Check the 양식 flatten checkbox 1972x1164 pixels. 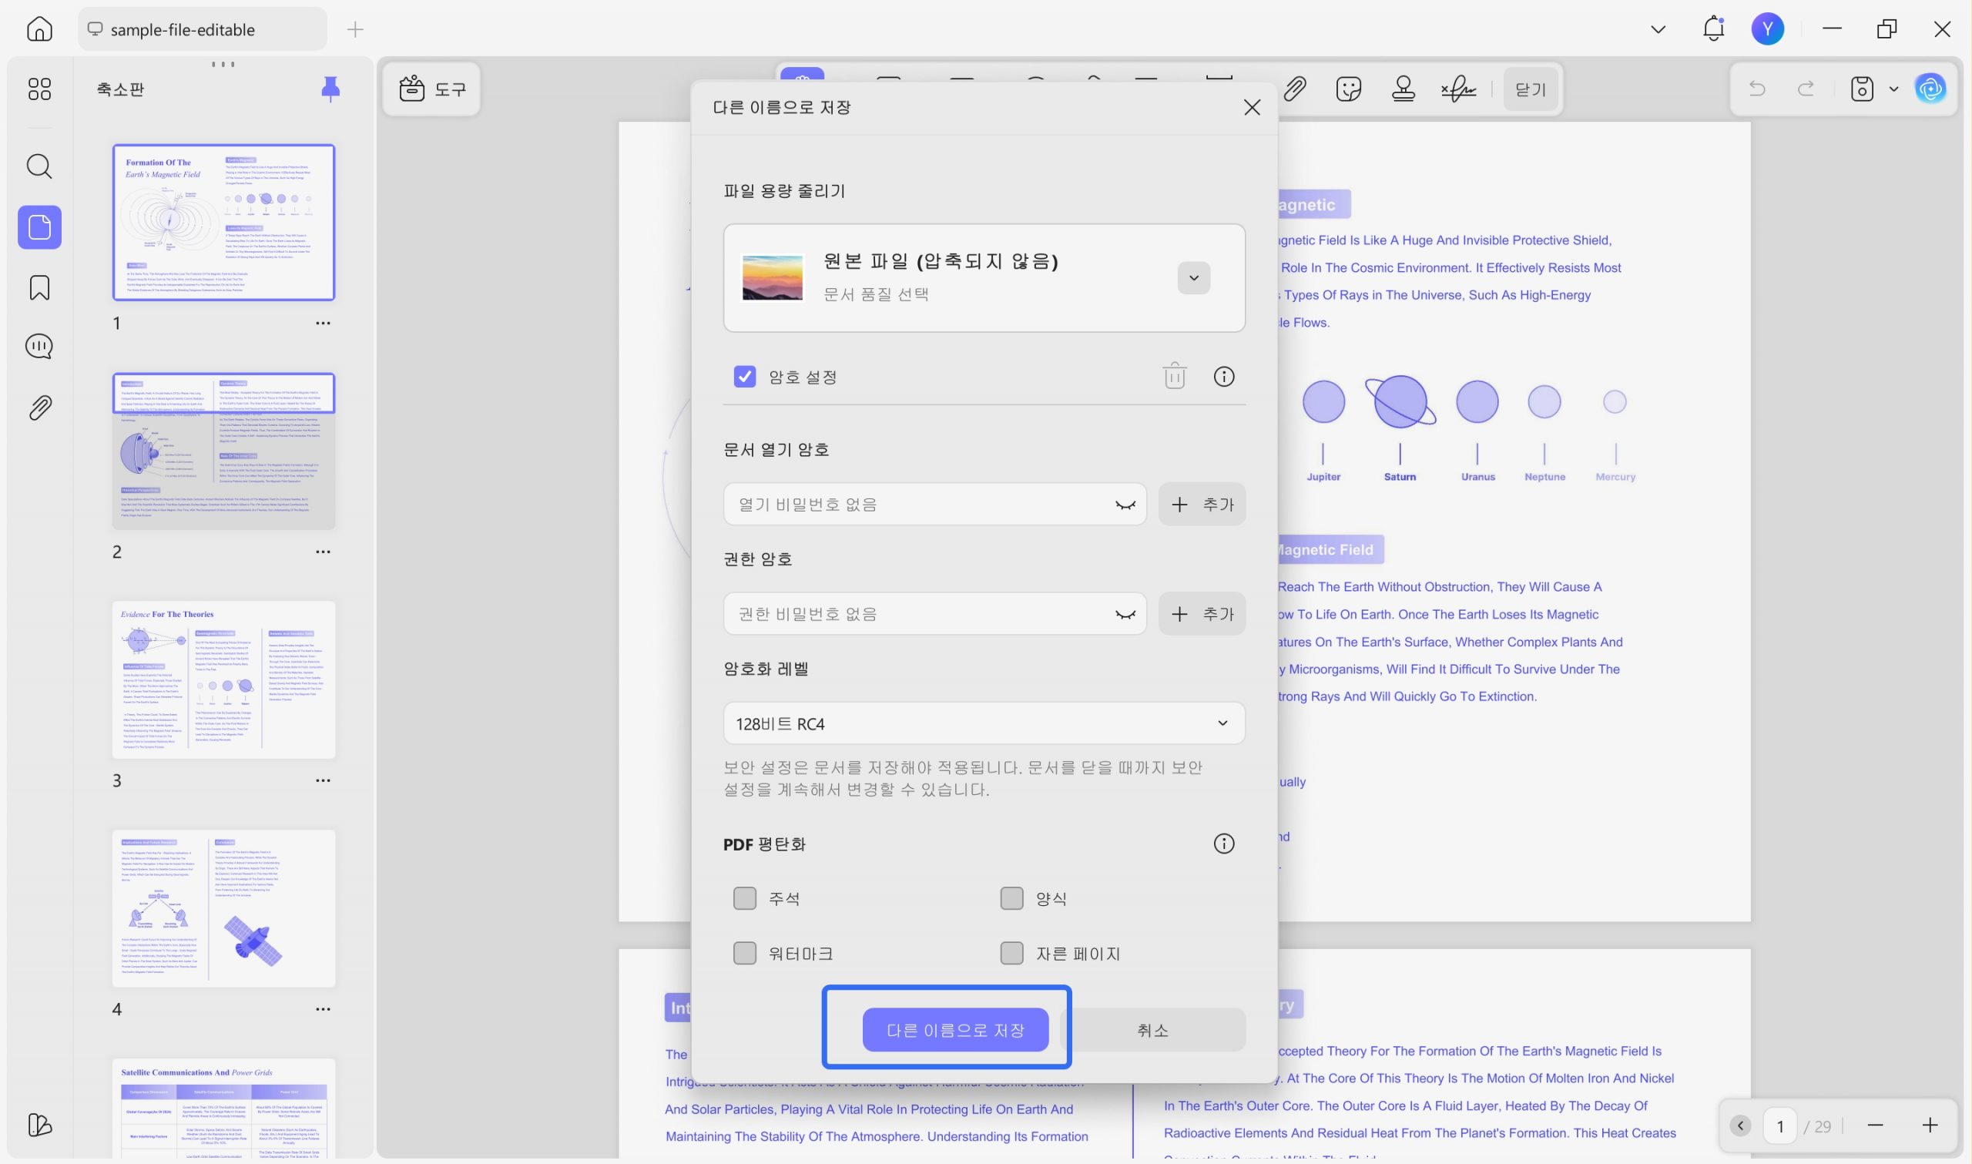point(1011,898)
